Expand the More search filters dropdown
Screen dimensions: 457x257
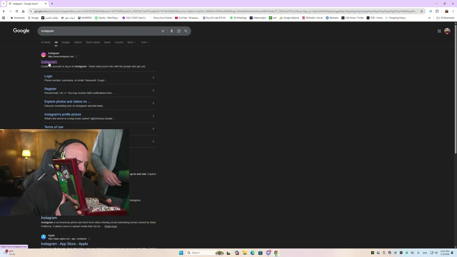coord(131,42)
